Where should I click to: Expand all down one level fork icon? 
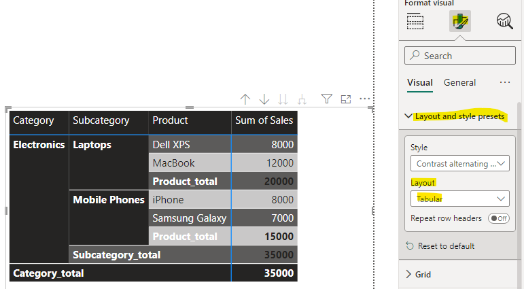(302, 99)
